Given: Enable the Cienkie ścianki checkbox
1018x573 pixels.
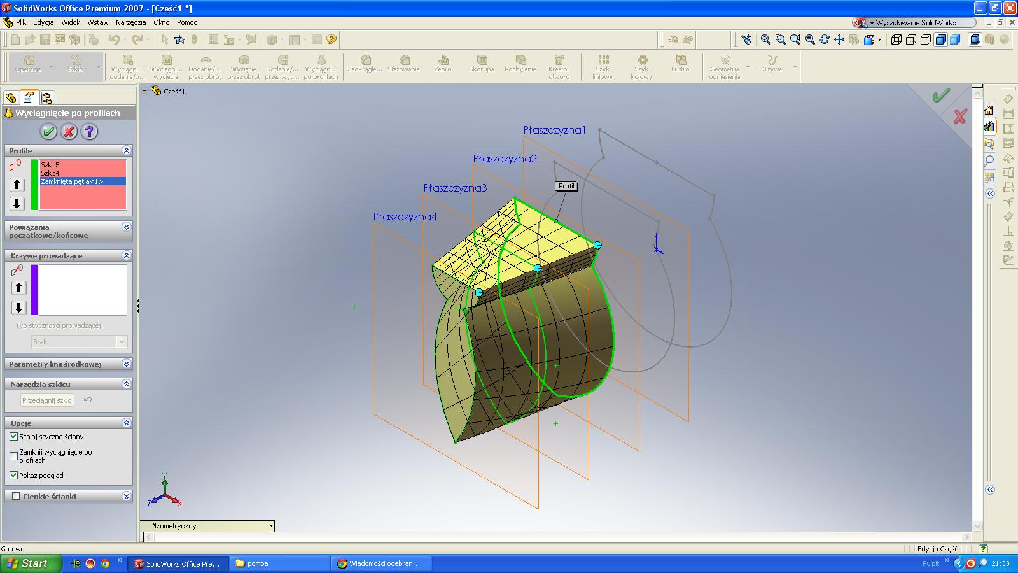Looking at the screenshot, I should click(16, 496).
